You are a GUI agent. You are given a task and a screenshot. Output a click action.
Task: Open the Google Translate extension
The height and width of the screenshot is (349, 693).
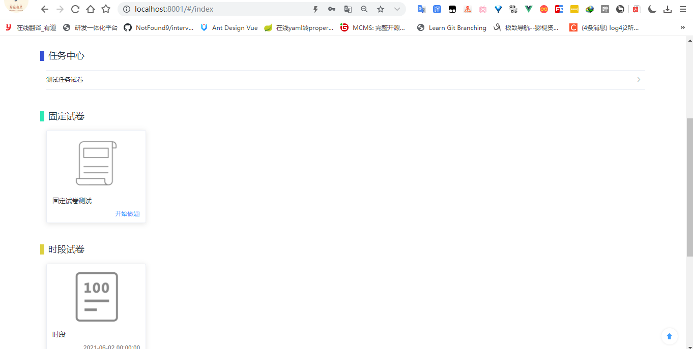coord(422,9)
